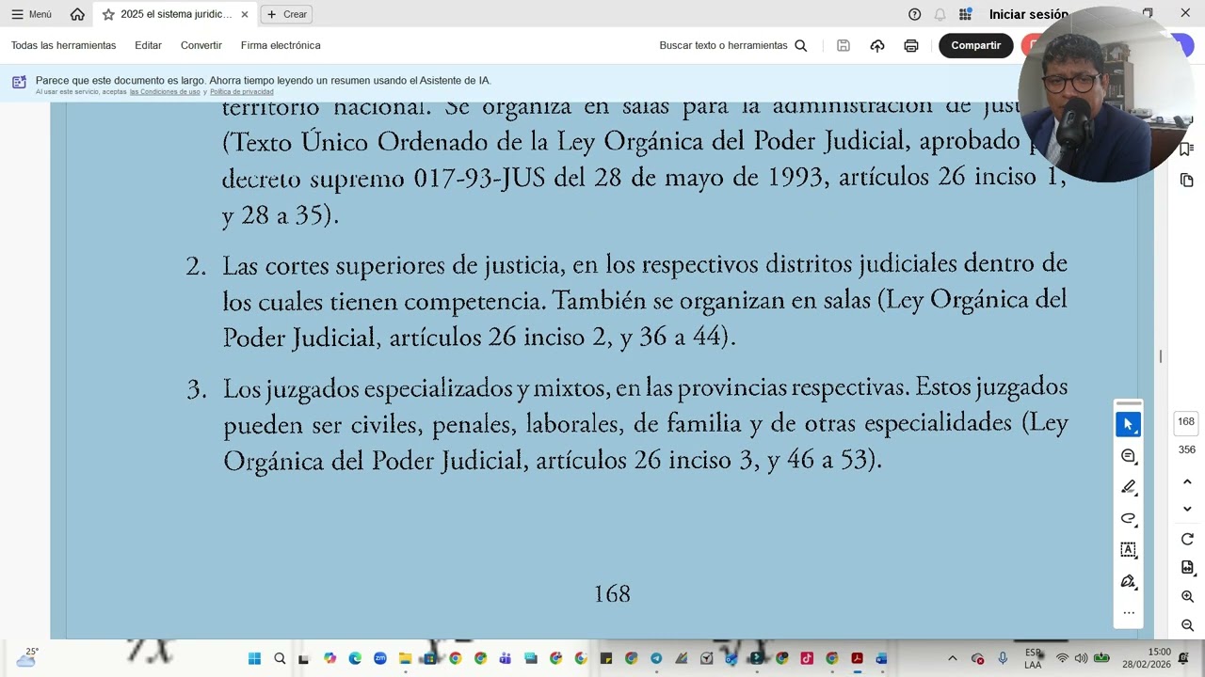Select the highlighter pen tool
This screenshot has width=1205, height=677.
pyautogui.click(x=1128, y=487)
